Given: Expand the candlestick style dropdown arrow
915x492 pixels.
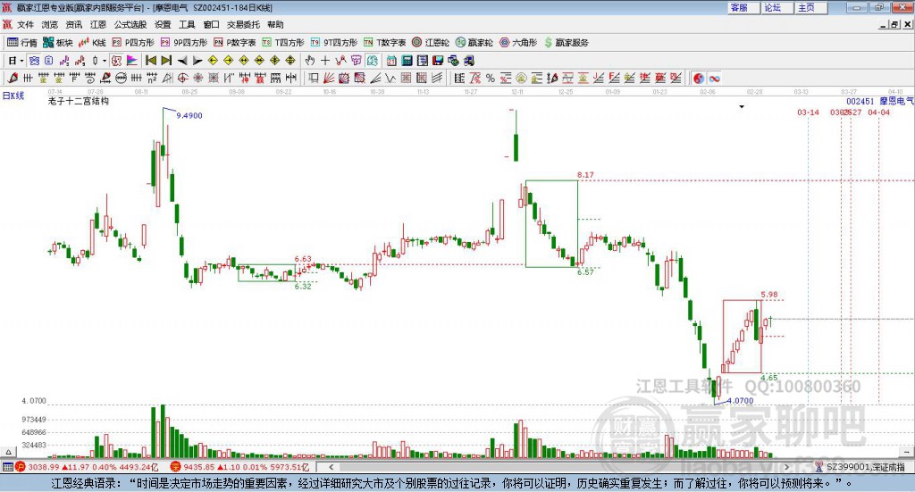Looking at the screenshot, I should click(105, 61).
